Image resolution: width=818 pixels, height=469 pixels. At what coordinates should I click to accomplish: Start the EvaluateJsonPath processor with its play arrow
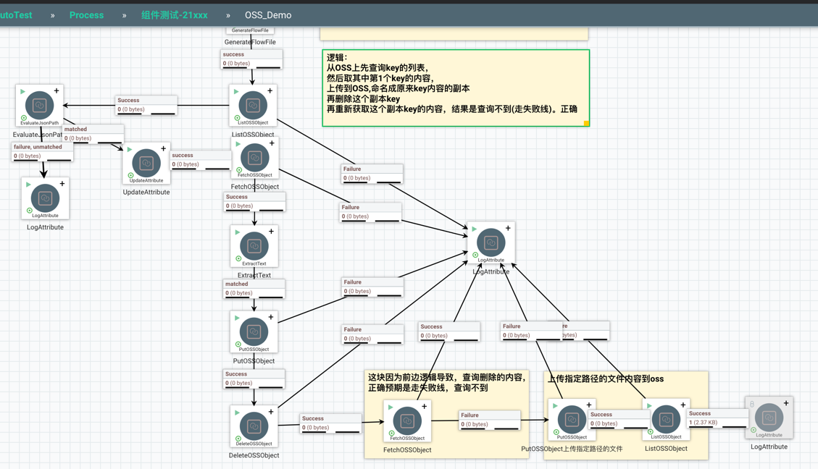point(23,92)
